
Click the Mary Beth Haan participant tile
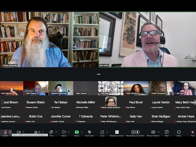(x=185, y=102)
